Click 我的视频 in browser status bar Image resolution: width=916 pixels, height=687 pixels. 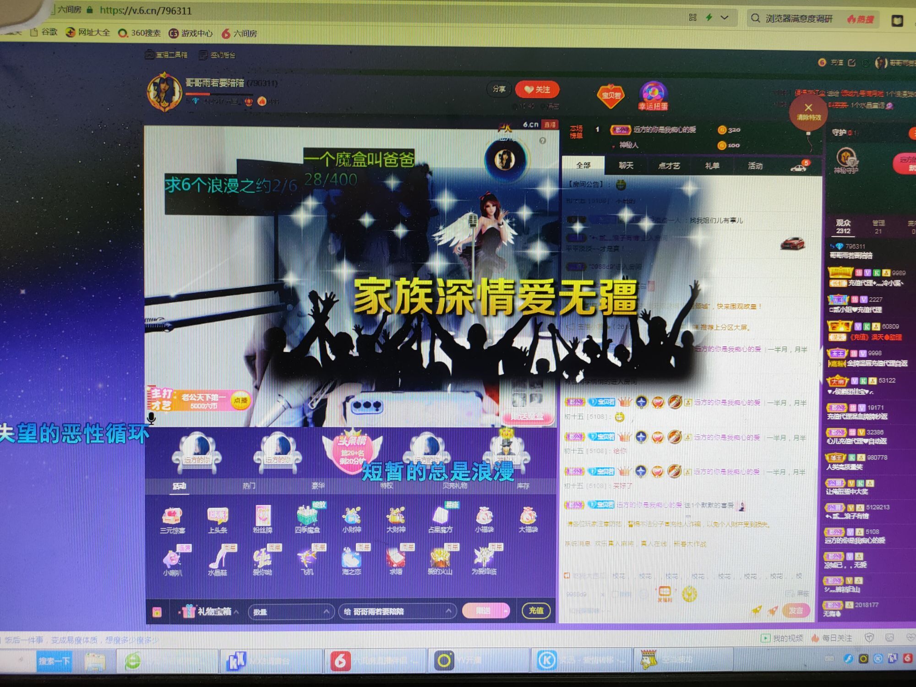click(x=782, y=638)
